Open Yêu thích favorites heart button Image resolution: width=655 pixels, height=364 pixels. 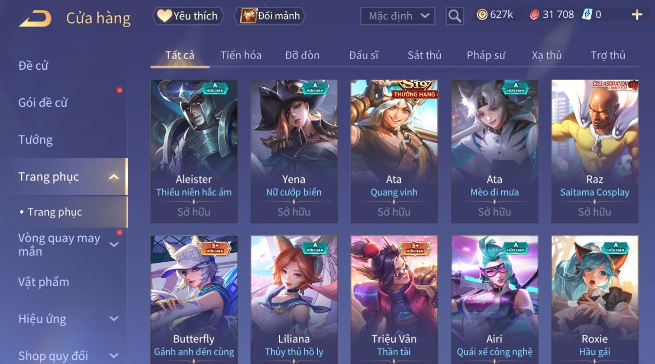click(x=188, y=16)
